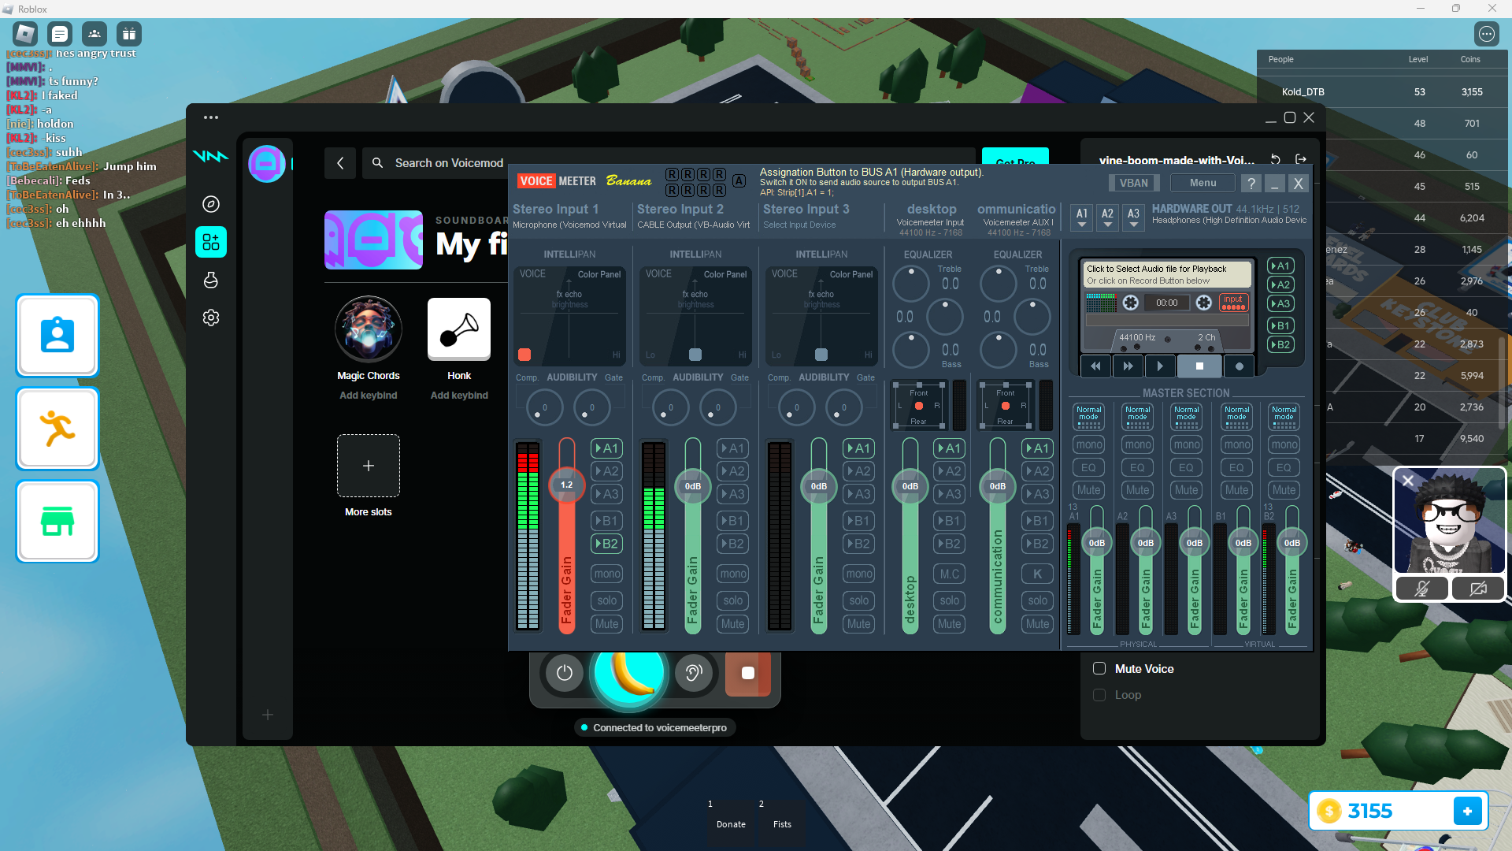
Task: Close the avatar camera preview panel
Action: [x=1408, y=480]
